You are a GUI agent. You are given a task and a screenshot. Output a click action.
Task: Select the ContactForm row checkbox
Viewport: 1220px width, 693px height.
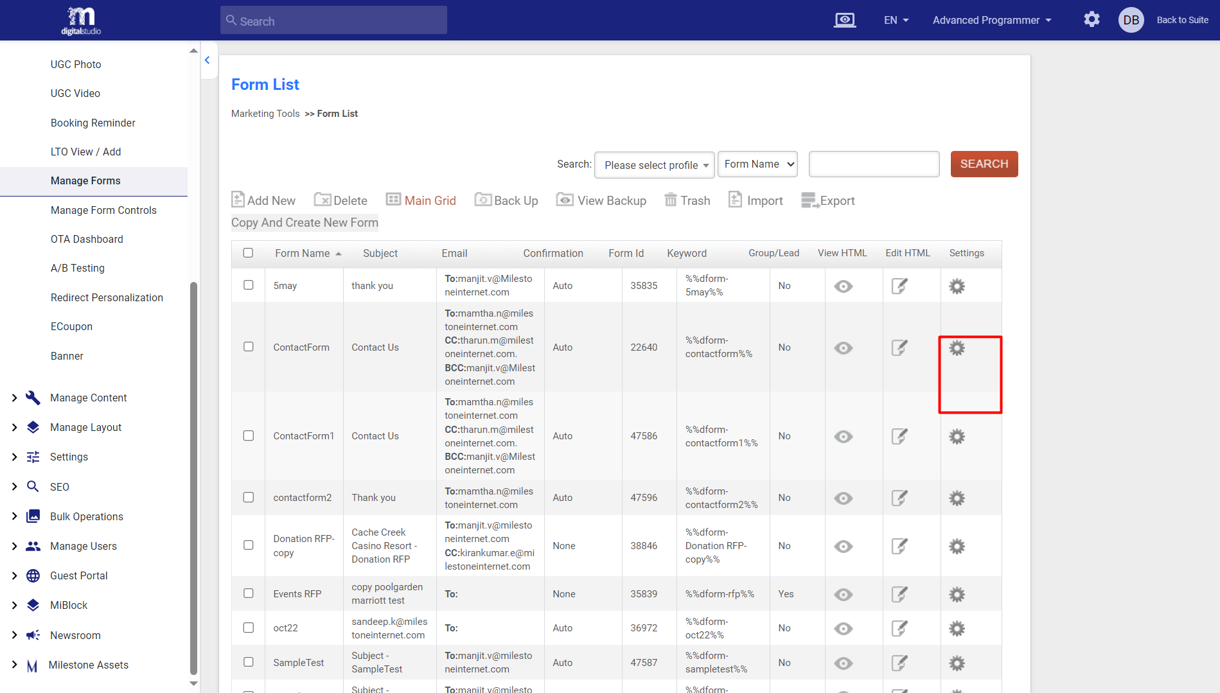coord(249,346)
